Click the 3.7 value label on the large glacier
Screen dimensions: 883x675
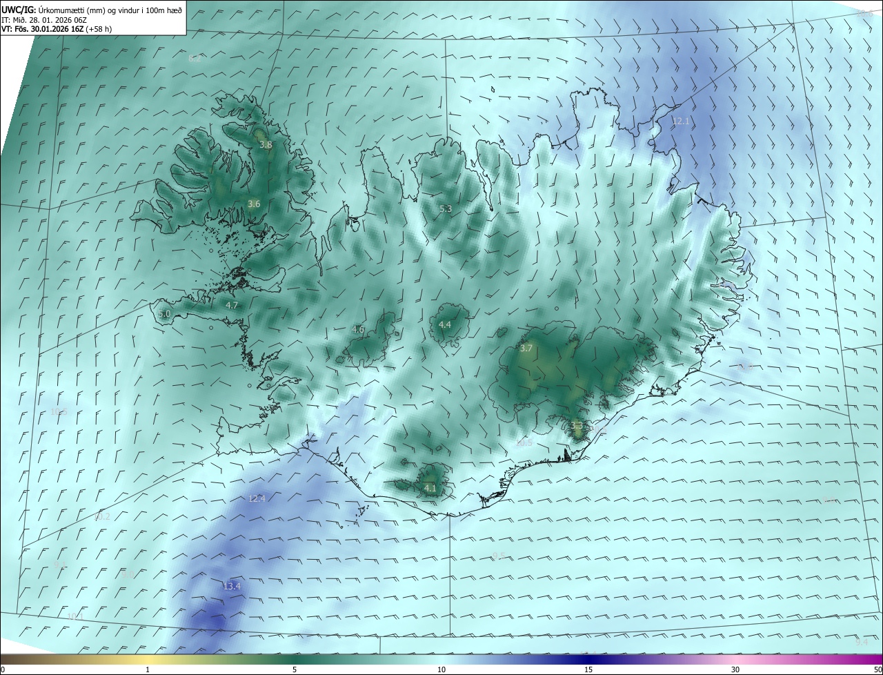click(x=526, y=349)
